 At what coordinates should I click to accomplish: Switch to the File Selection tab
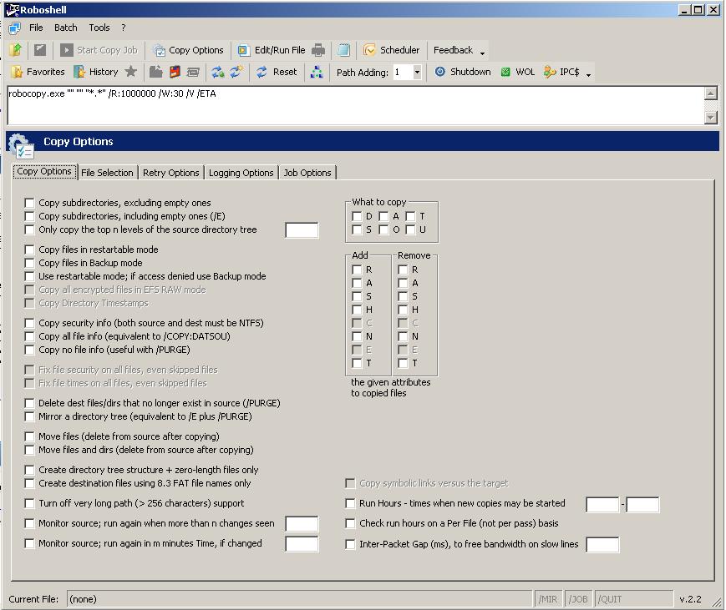coord(107,173)
